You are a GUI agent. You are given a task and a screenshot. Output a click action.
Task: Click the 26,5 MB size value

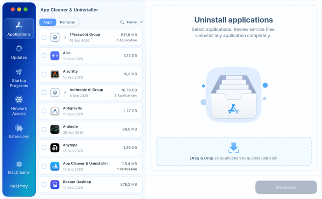pos(130,129)
